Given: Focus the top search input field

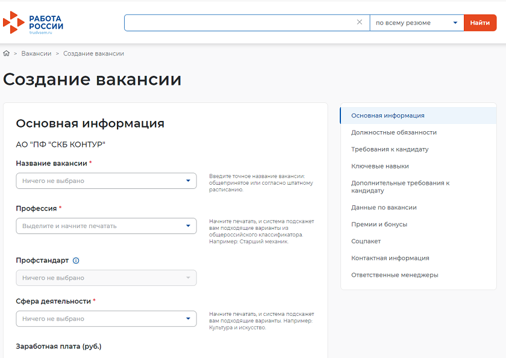Looking at the screenshot, I should pos(240,23).
